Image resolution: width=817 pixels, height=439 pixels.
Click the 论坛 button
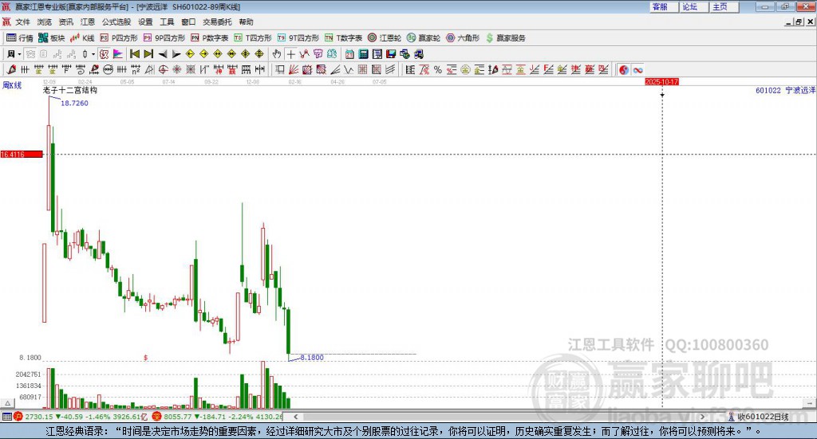694,6
